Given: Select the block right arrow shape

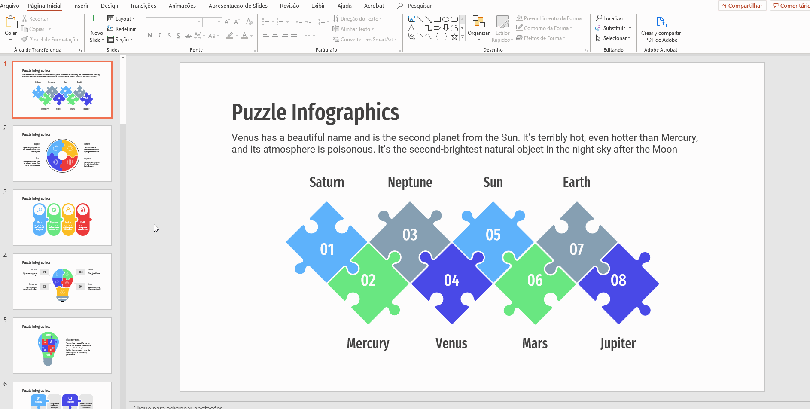Looking at the screenshot, I should pos(437,28).
